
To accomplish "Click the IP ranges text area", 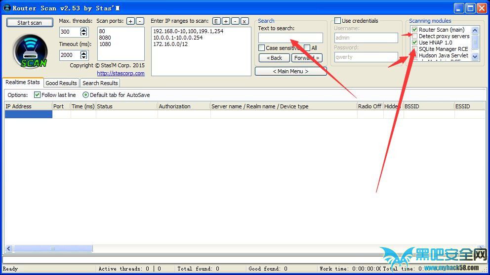I will click(x=201, y=51).
